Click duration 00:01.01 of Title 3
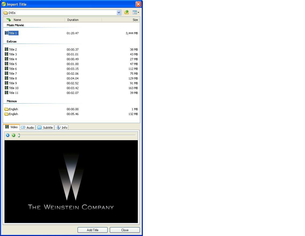This screenshot has width=305, height=236. [72, 54]
